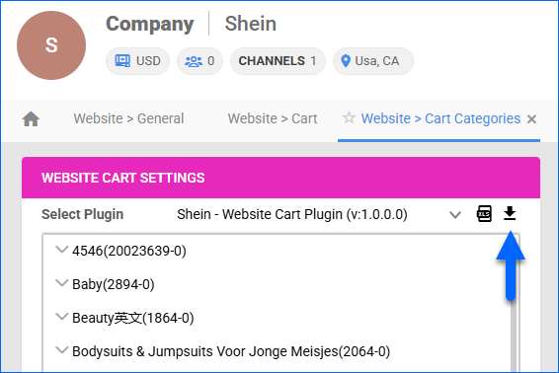Click the USD currency chip
559x373 pixels.
pos(137,61)
